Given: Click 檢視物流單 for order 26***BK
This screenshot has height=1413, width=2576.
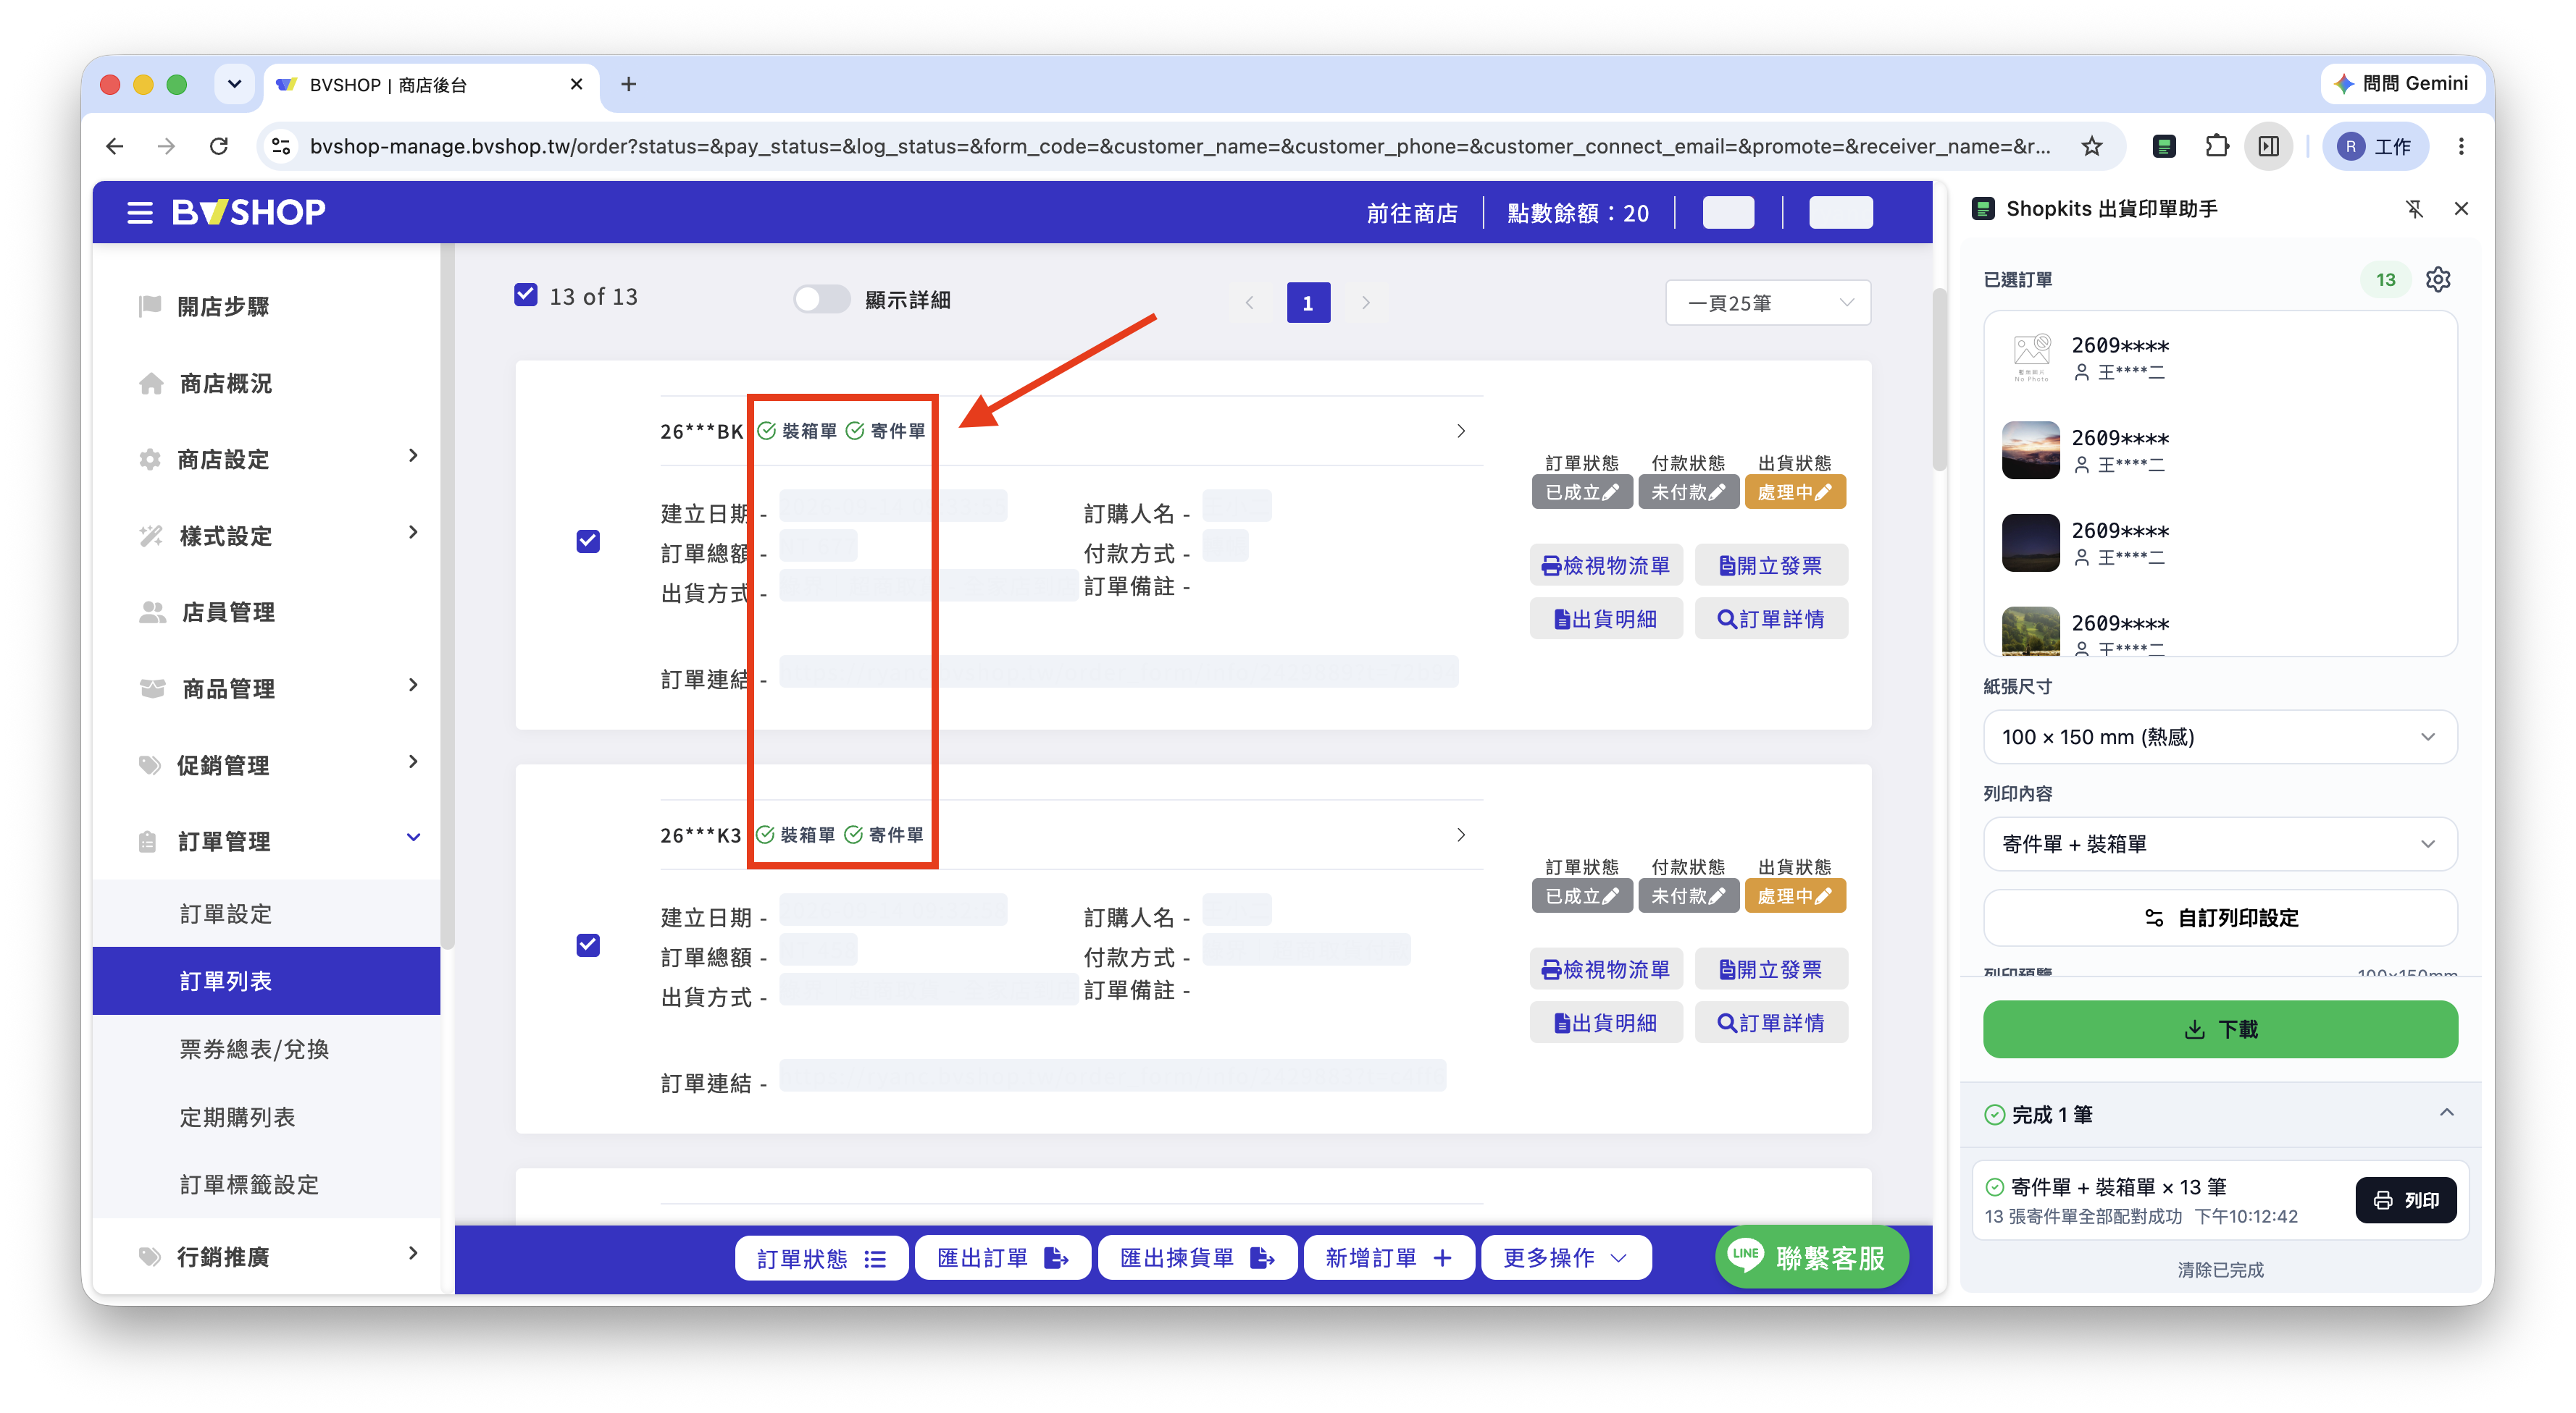Looking at the screenshot, I should coord(1606,565).
